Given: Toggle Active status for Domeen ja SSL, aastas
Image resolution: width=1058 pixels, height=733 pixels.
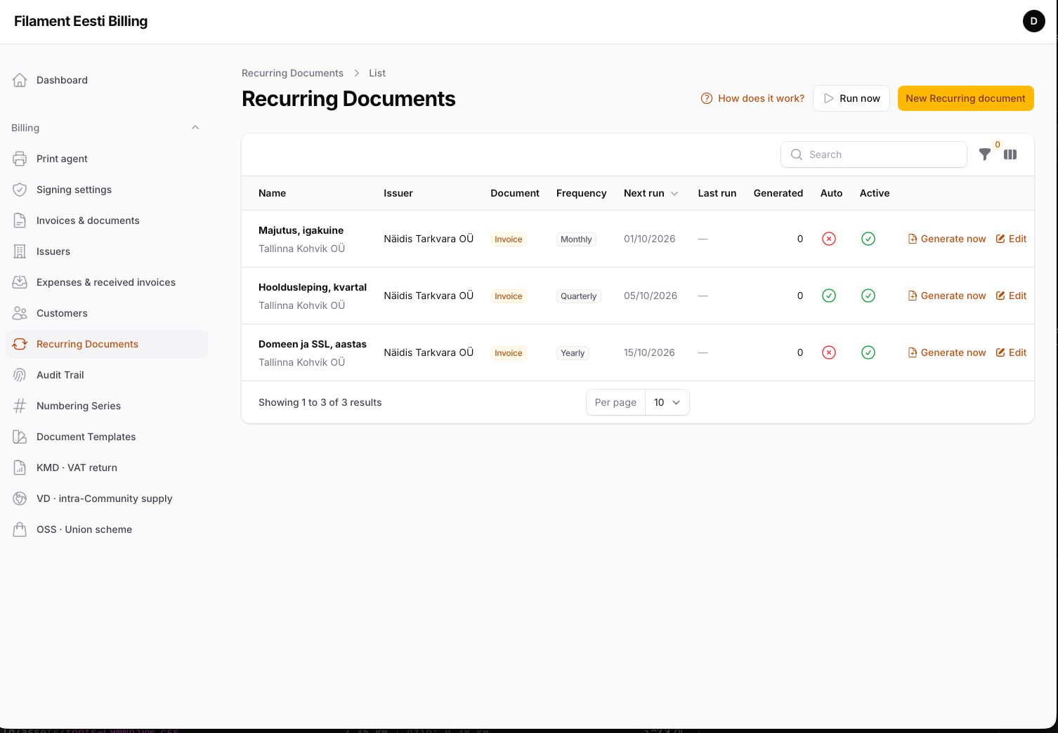Looking at the screenshot, I should (x=868, y=352).
